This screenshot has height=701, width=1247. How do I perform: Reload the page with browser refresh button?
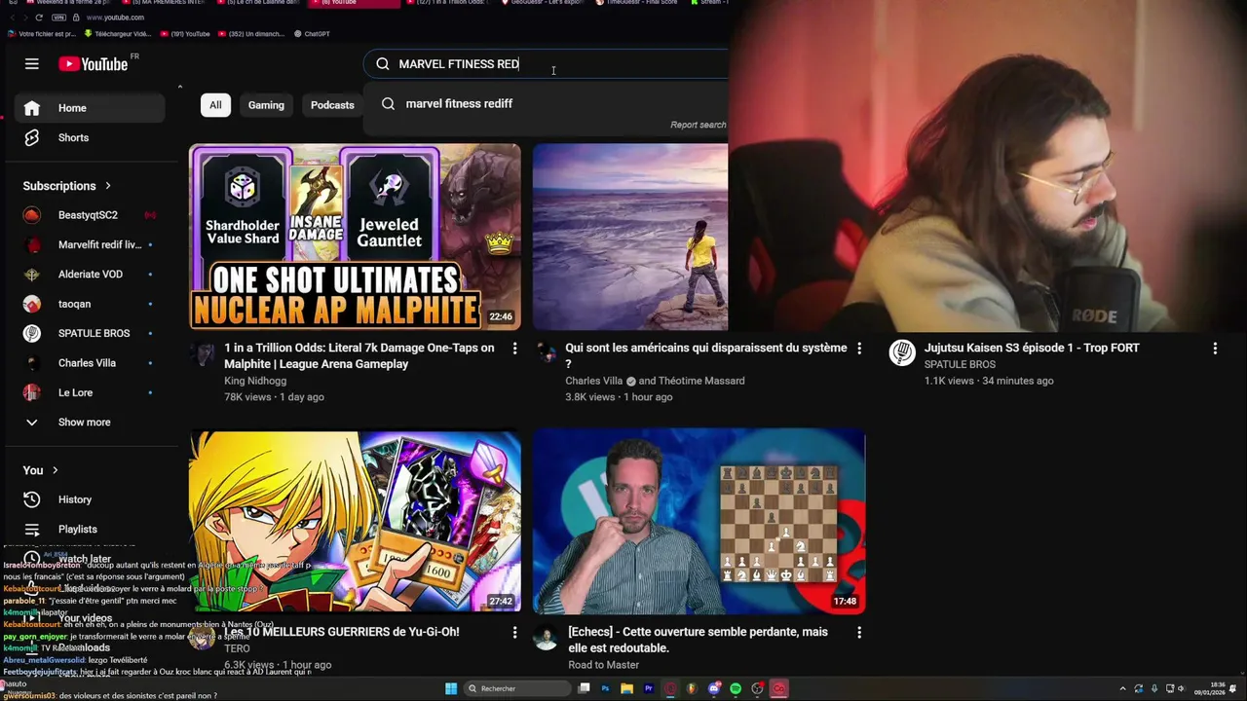(39, 18)
